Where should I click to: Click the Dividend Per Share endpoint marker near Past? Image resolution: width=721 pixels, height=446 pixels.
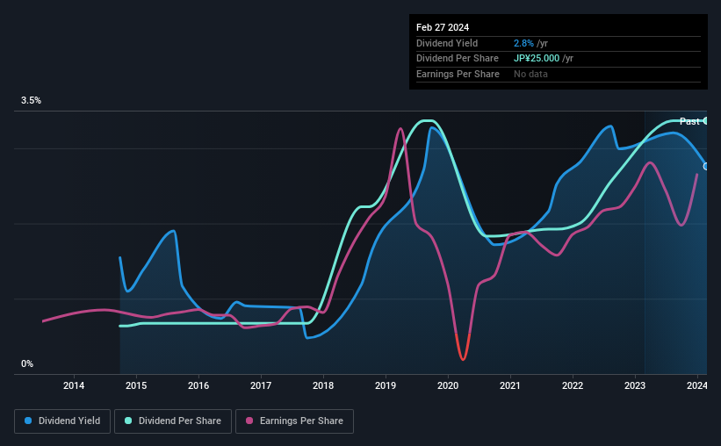tap(706, 121)
